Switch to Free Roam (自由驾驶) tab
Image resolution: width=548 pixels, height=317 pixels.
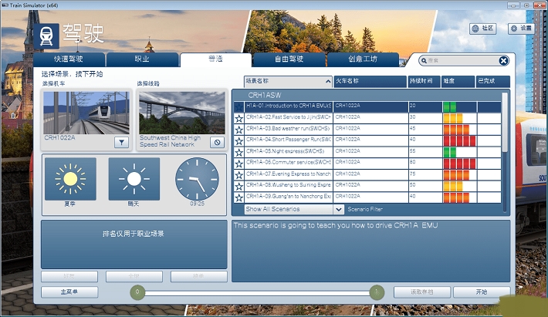289,59
